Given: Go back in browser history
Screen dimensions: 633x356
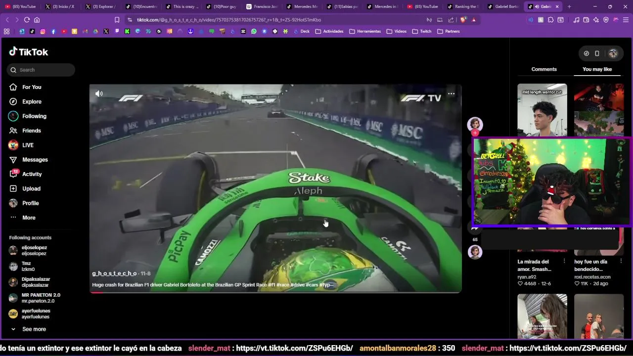Looking at the screenshot, I should 7,20.
